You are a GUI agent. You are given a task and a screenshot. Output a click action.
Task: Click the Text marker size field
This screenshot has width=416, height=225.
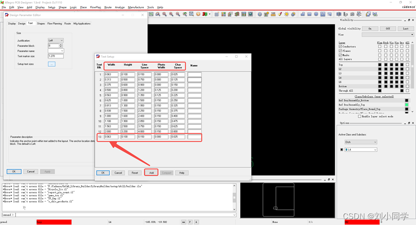tap(55, 56)
